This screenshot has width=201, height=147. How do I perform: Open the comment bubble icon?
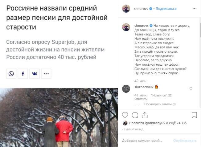point(135,115)
